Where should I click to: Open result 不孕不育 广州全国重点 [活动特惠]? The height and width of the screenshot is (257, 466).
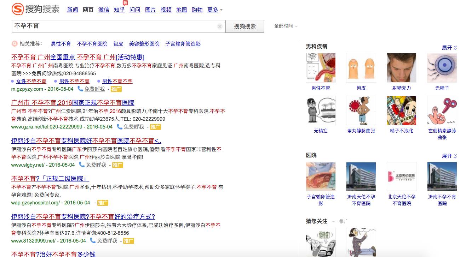point(78,57)
